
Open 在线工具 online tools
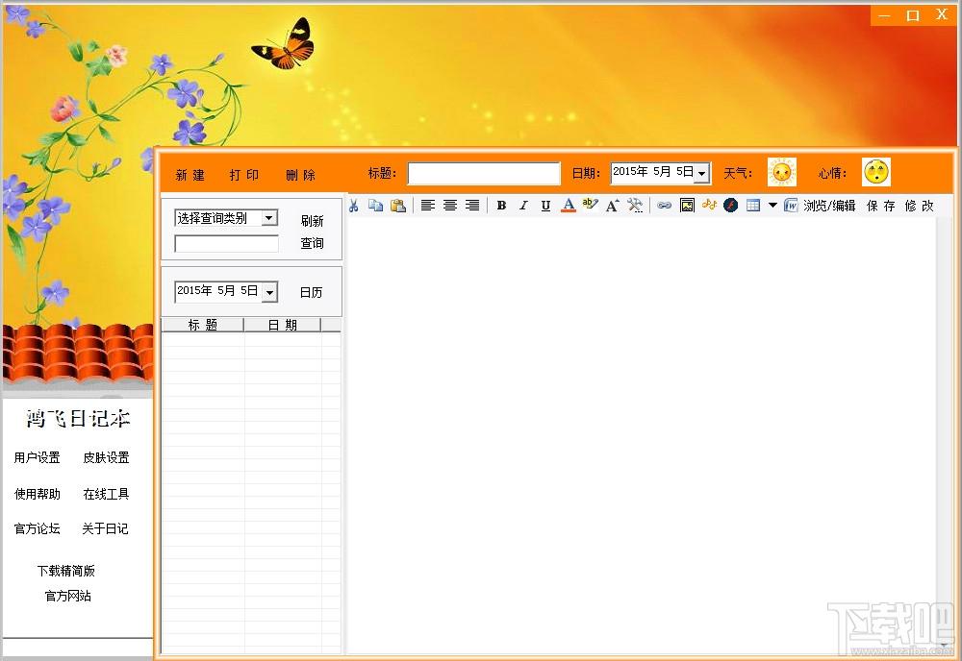[106, 494]
